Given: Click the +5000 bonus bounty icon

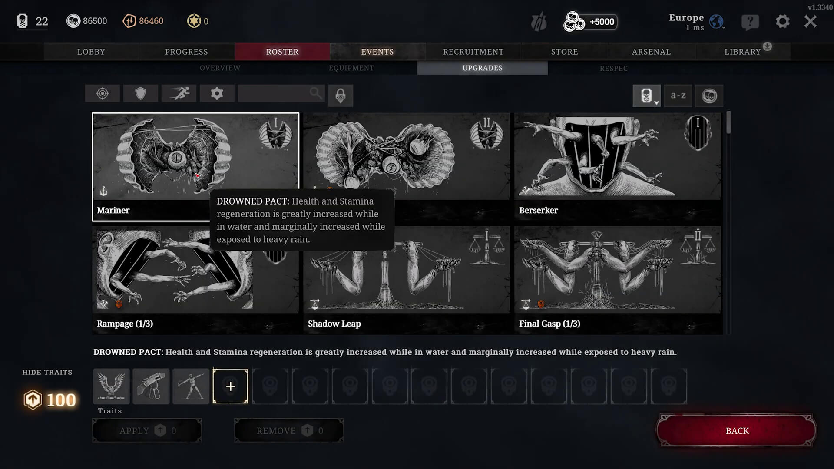Looking at the screenshot, I should (x=590, y=22).
